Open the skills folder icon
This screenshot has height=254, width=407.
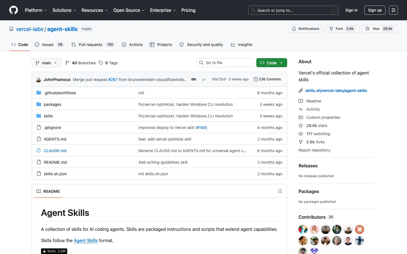(x=39, y=116)
